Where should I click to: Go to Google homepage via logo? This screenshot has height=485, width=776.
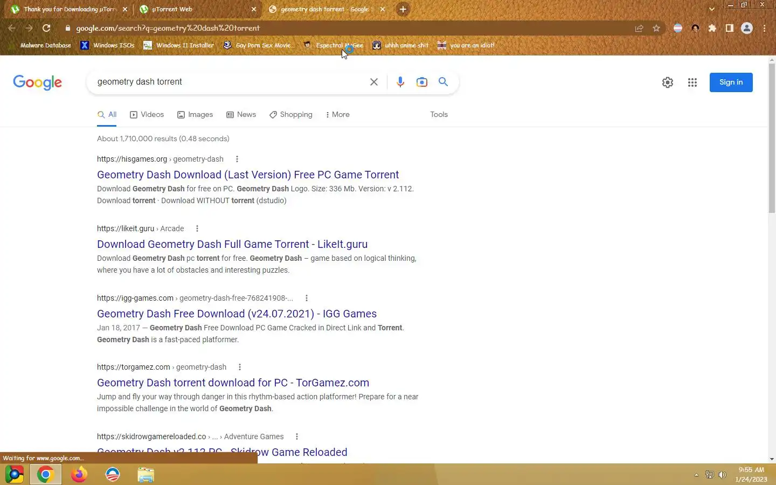coord(37,82)
